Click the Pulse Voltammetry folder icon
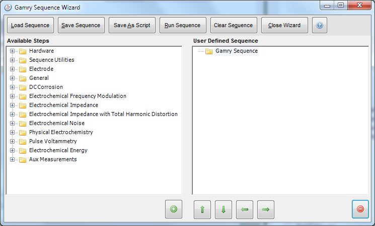 pos(23,142)
